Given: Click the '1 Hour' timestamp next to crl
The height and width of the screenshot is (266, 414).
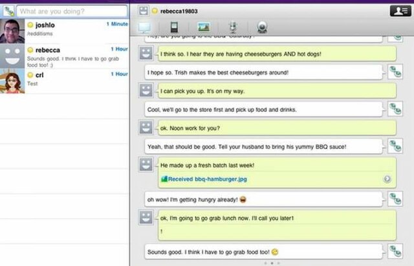Looking at the screenshot, I should [x=119, y=74].
